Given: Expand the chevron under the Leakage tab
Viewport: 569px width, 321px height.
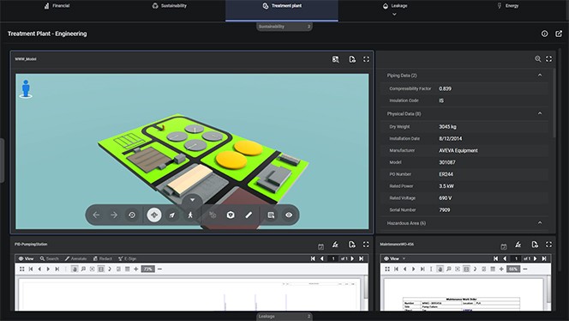Looking at the screenshot, I should [394, 15].
